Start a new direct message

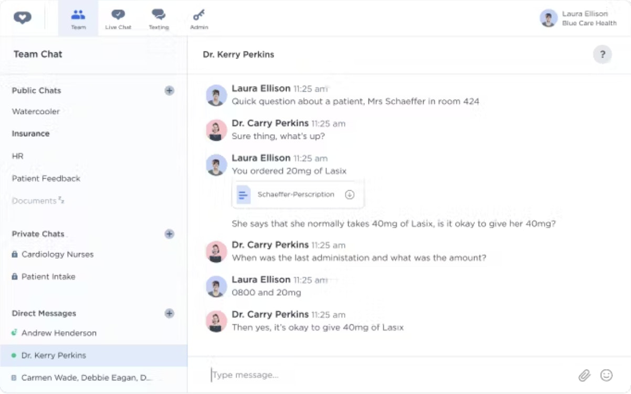click(x=169, y=314)
